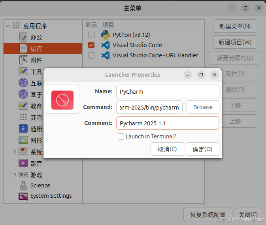Click the 系统 toggle-switch category icon
The image size is (266, 225).
pos(23,151)
